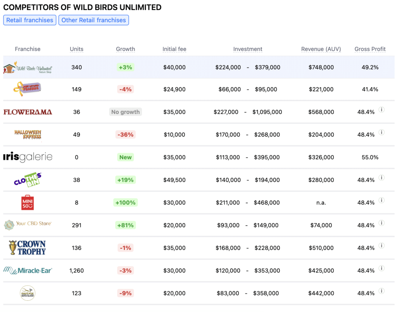The image size is (397, 312).
Task: Open the Fast-Fix round logo
Action: (28, 293)
